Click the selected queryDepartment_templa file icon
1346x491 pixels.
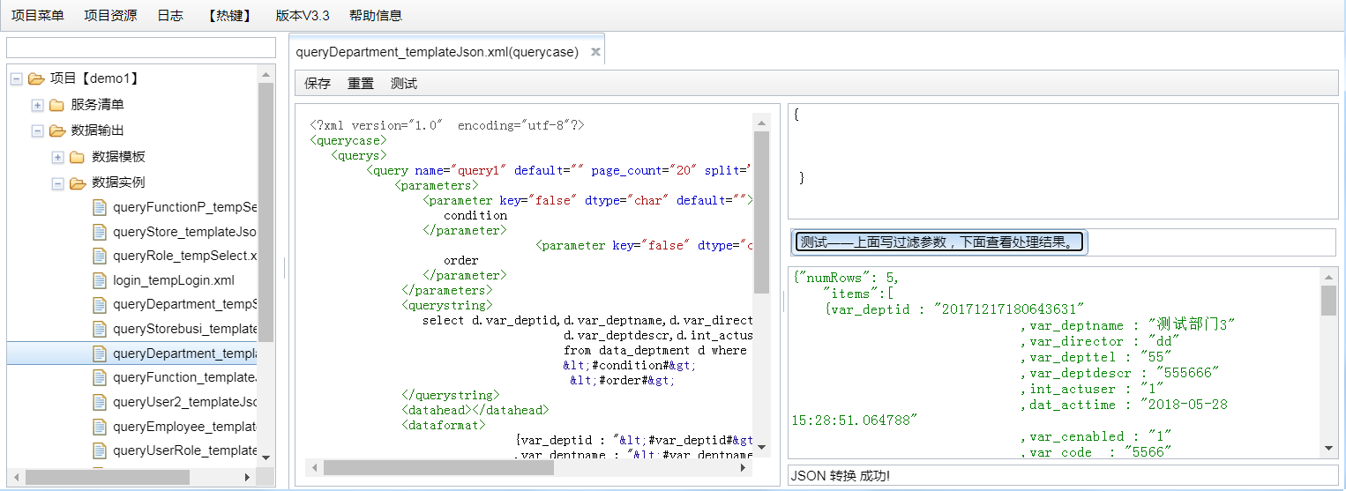pyautogui.click(x=100, y=353)
